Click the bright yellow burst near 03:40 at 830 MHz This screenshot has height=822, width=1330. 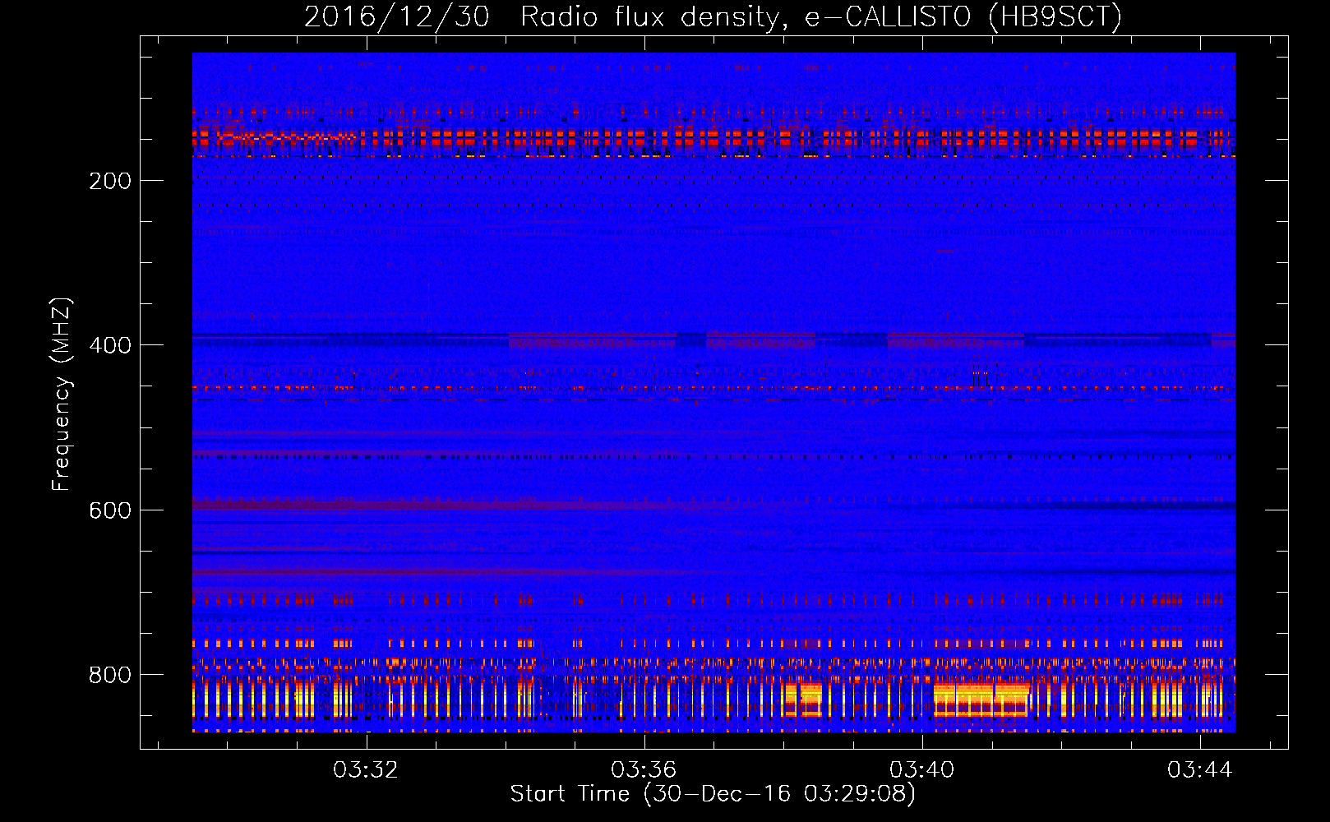click(981, 700)
